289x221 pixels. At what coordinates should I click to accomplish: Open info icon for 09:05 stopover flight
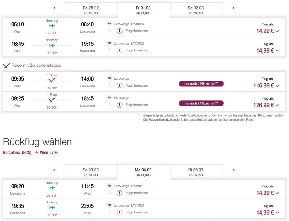119,85
